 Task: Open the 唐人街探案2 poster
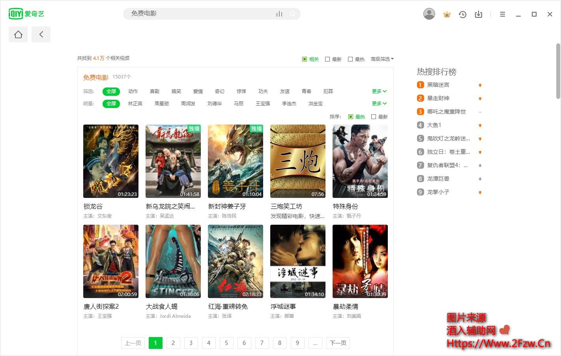(x=111, y=261)
